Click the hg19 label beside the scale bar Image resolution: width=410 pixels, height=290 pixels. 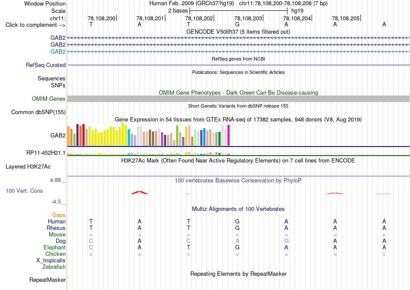coord(297,11)
